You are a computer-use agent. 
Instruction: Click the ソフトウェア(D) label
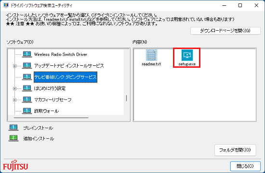click(20, 42)
